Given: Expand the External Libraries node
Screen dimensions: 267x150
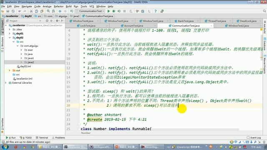Looking at the screenshot, I should pyautogui.click(x=6, y=83).
